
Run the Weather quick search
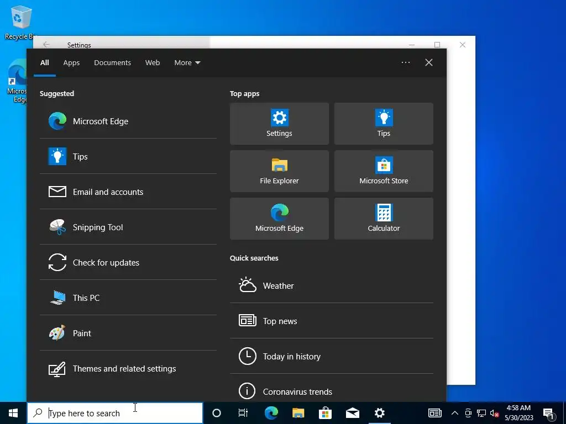tap(332, 285)
